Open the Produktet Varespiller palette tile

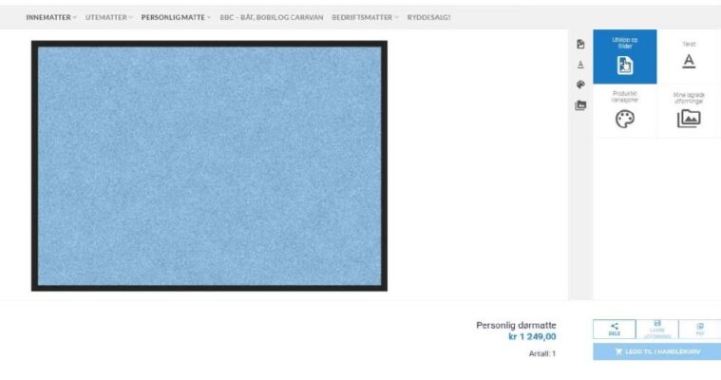[624, 111]
